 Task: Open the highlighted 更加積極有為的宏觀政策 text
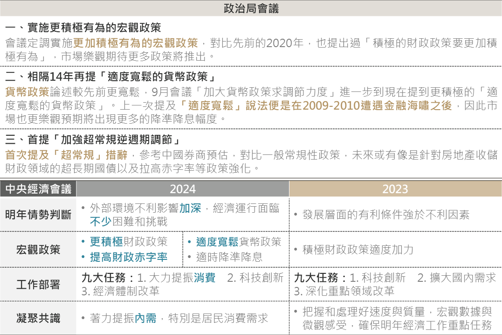point(136,43)
